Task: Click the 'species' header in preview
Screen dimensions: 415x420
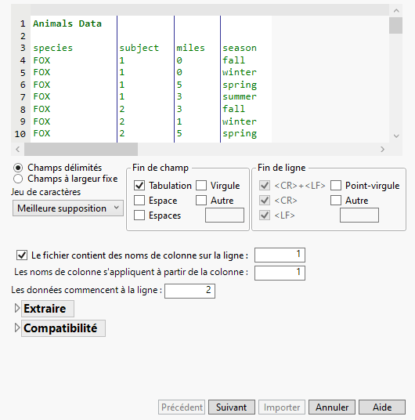Action: 53,49
